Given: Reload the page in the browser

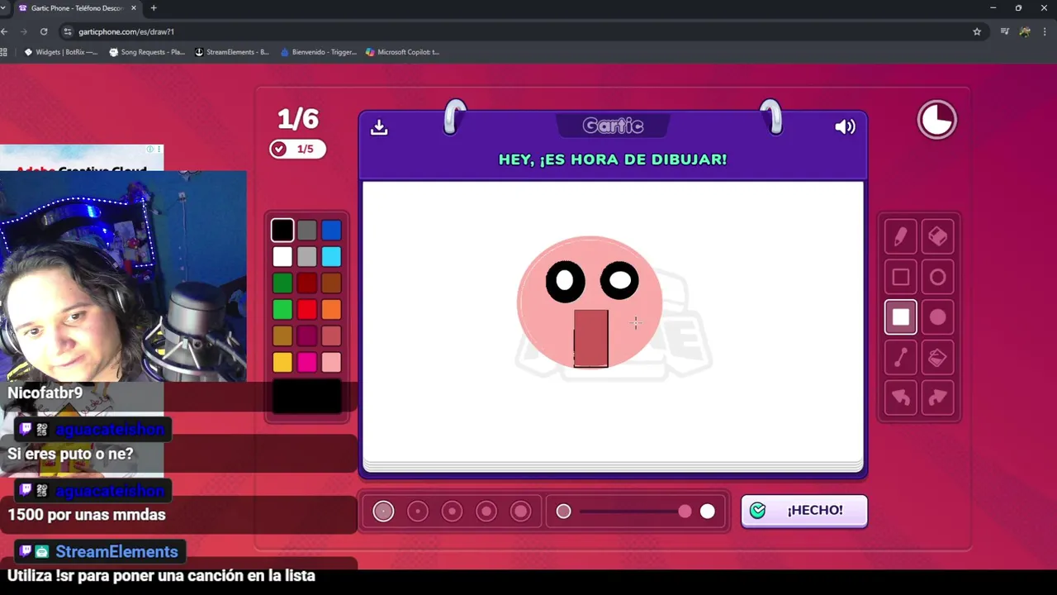Looking at the screenshot, I should [x=44, y=31].
